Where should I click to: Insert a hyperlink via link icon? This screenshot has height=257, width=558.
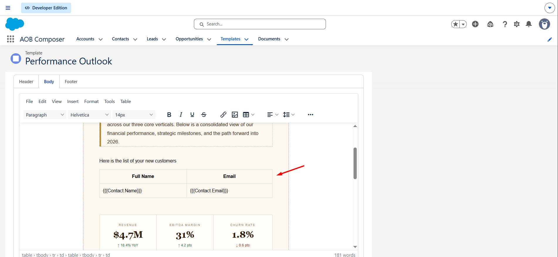[x=223, y=115]
